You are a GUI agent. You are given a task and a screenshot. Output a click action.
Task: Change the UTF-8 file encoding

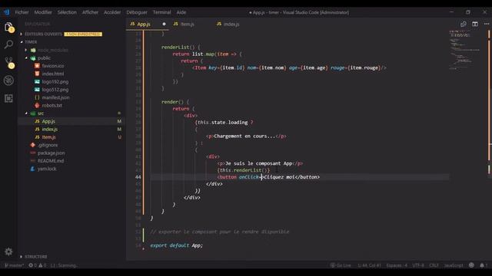(418, 265)
